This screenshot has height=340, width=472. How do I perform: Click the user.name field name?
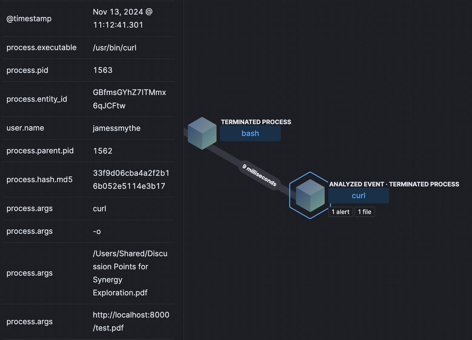25,128
